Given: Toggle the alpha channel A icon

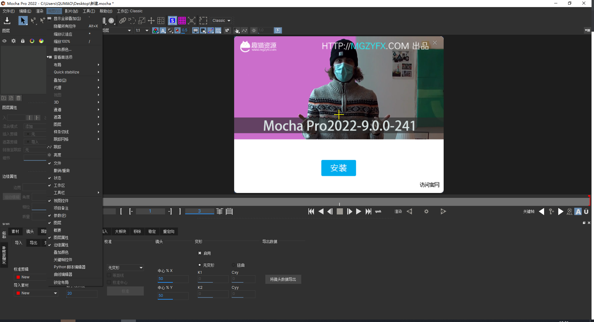Looking at the screenshot, I should tap(163, 30).
